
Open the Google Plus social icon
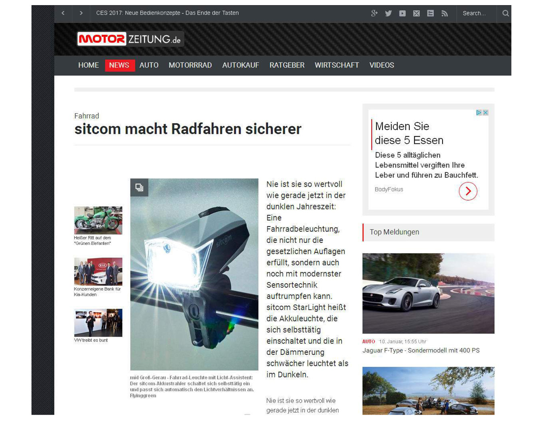374,13
